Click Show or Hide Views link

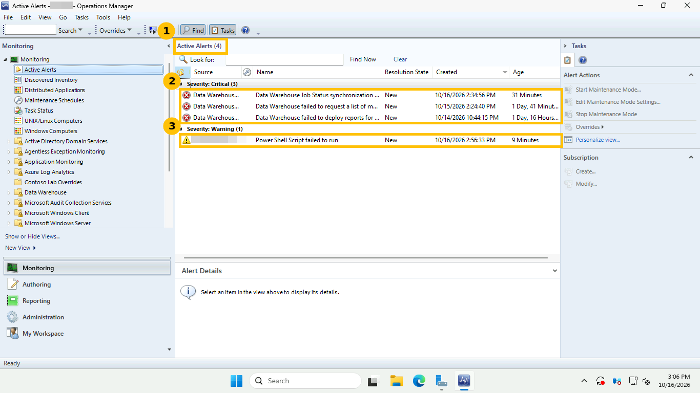32,236
